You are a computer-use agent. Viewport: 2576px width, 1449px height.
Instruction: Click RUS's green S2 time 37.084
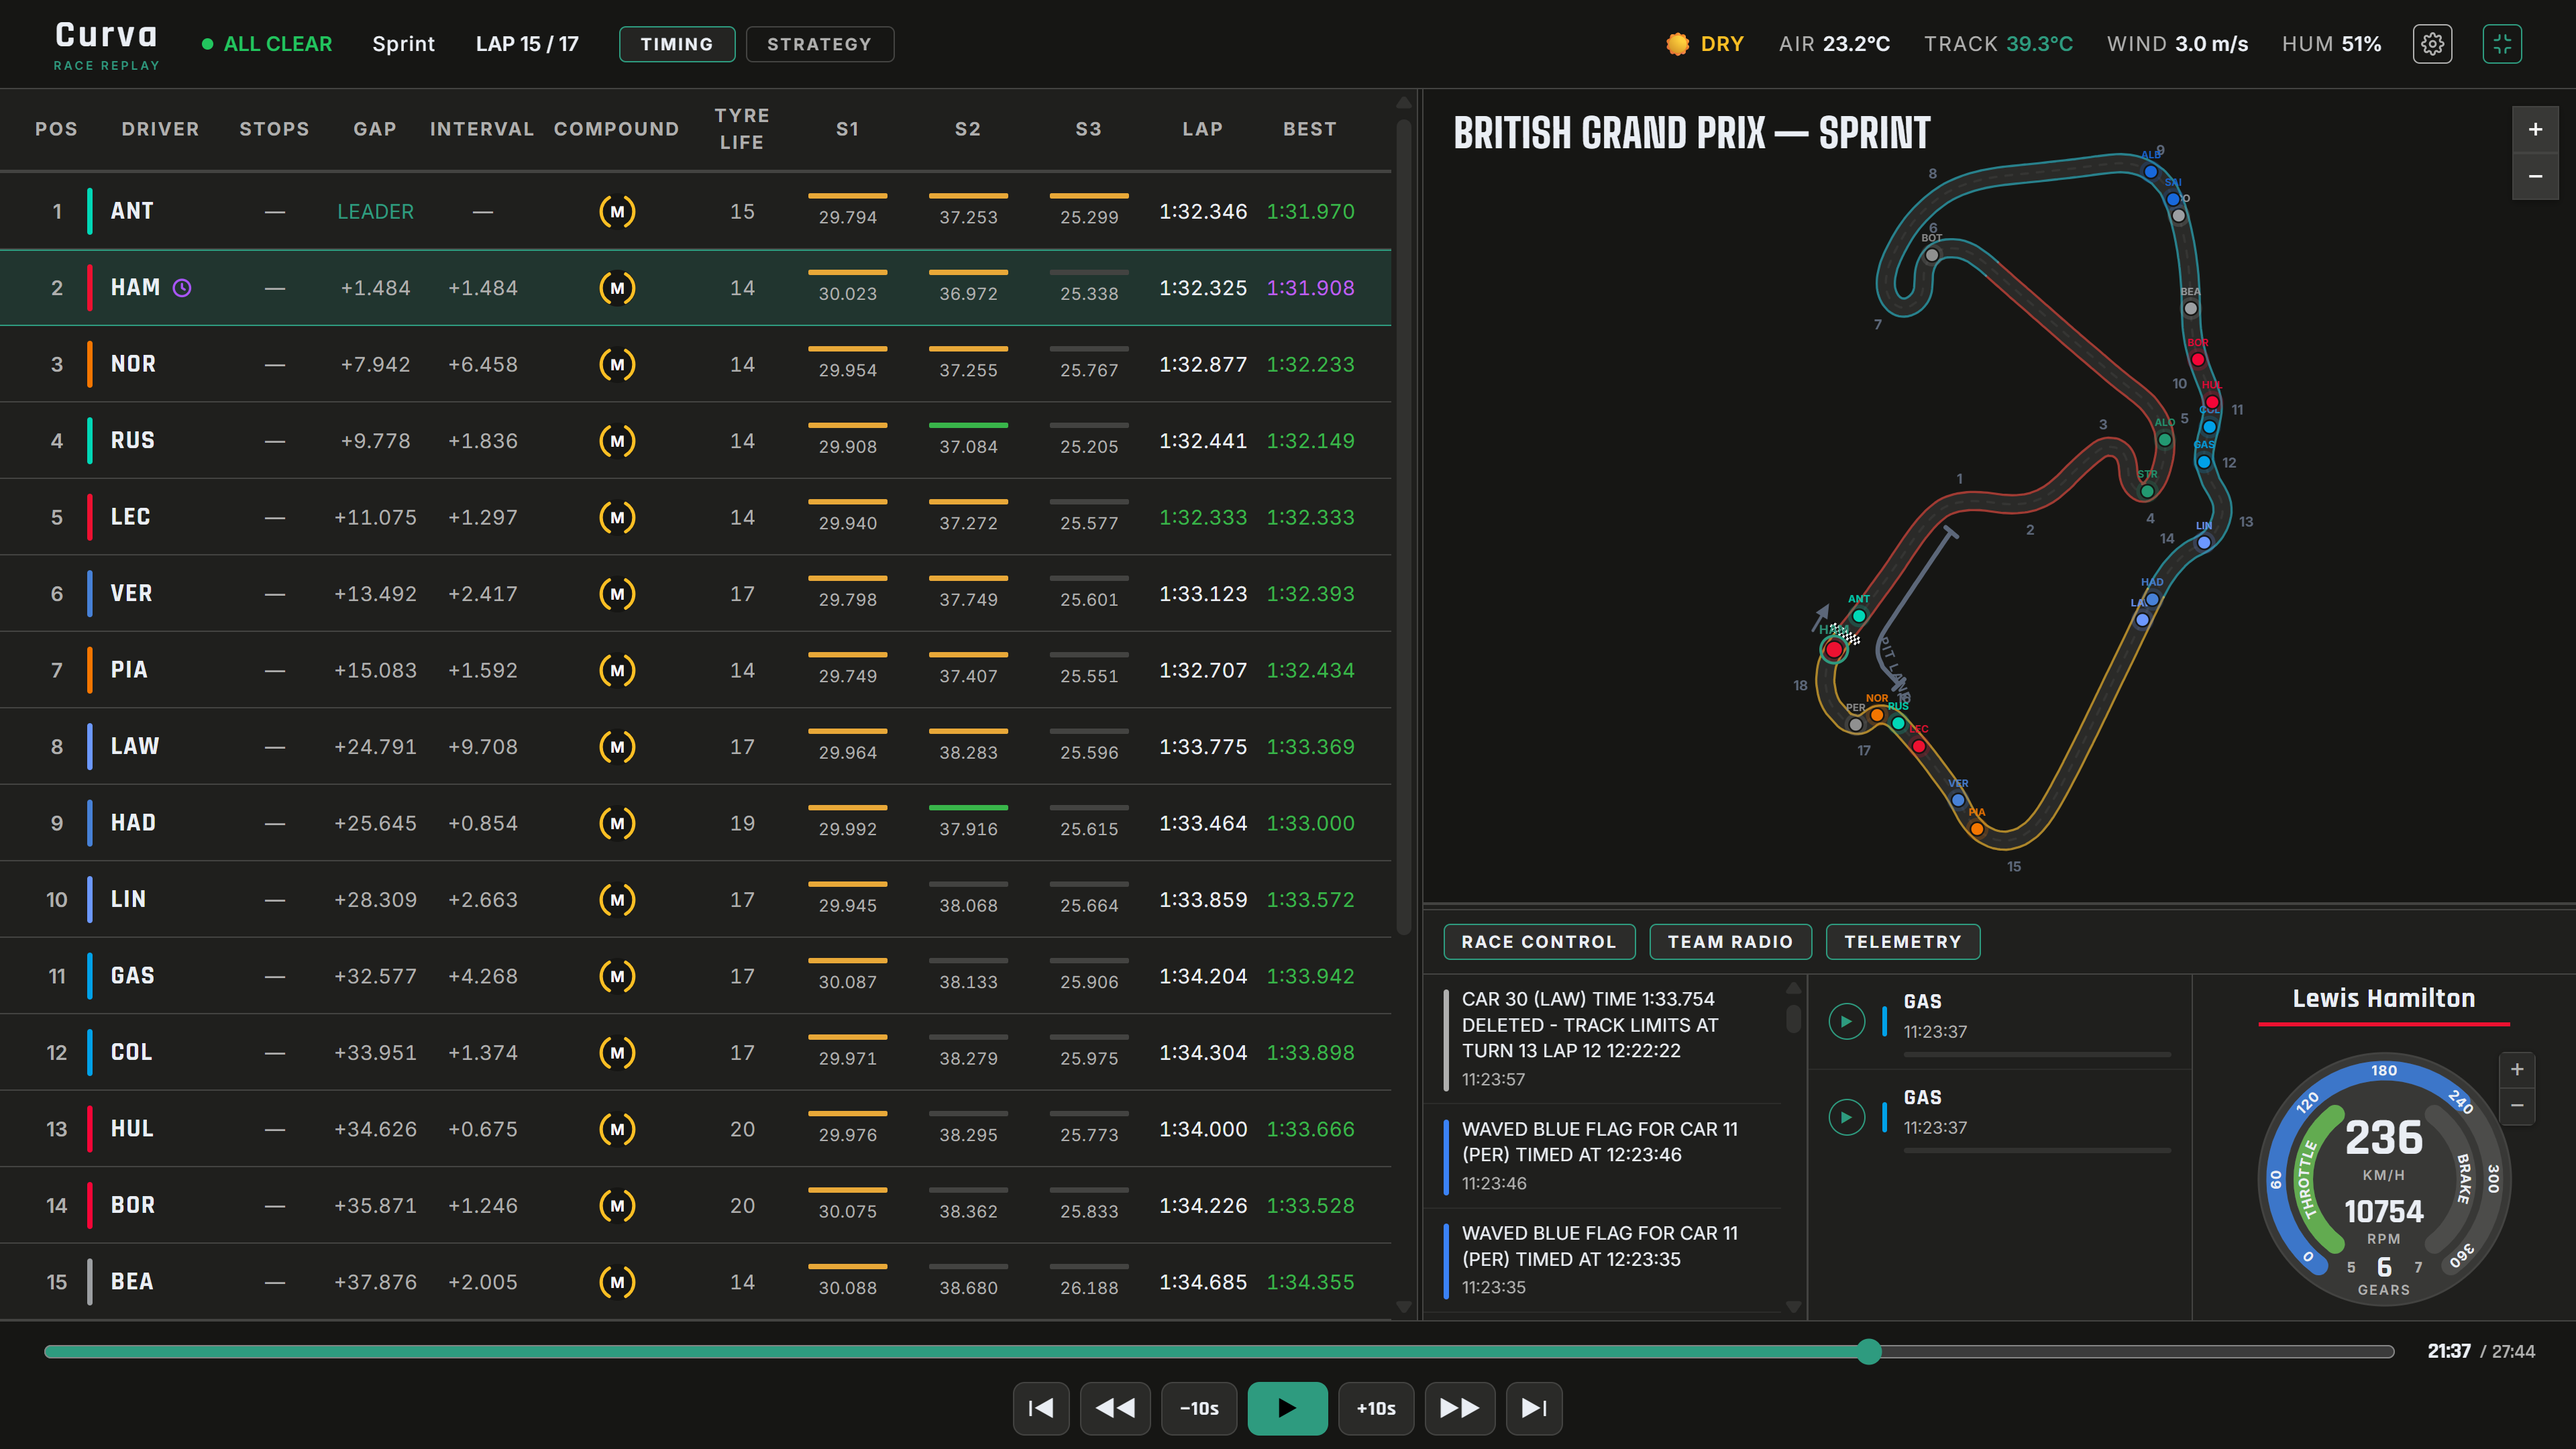point(968,447)
